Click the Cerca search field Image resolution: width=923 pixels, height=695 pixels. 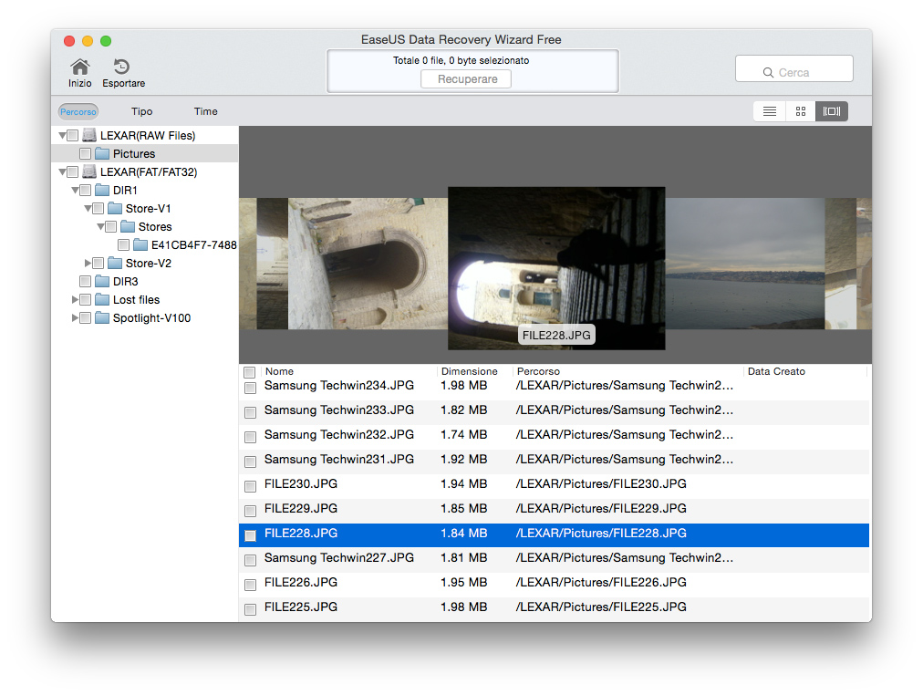pos(793,68)
